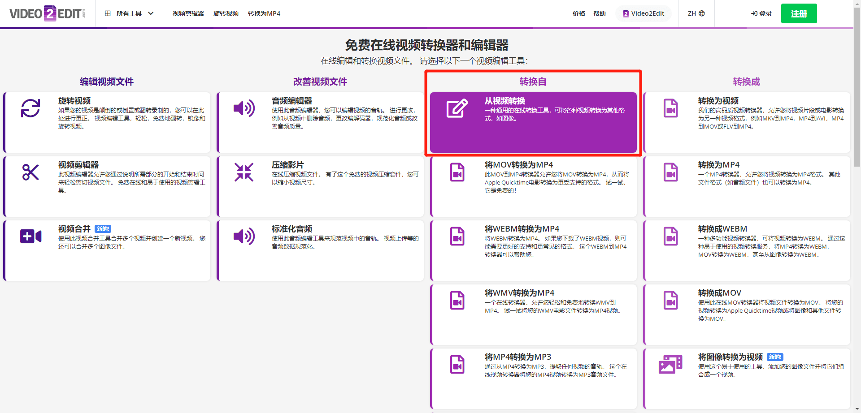Open the 转换为MP4 card title

click(719, 165)
